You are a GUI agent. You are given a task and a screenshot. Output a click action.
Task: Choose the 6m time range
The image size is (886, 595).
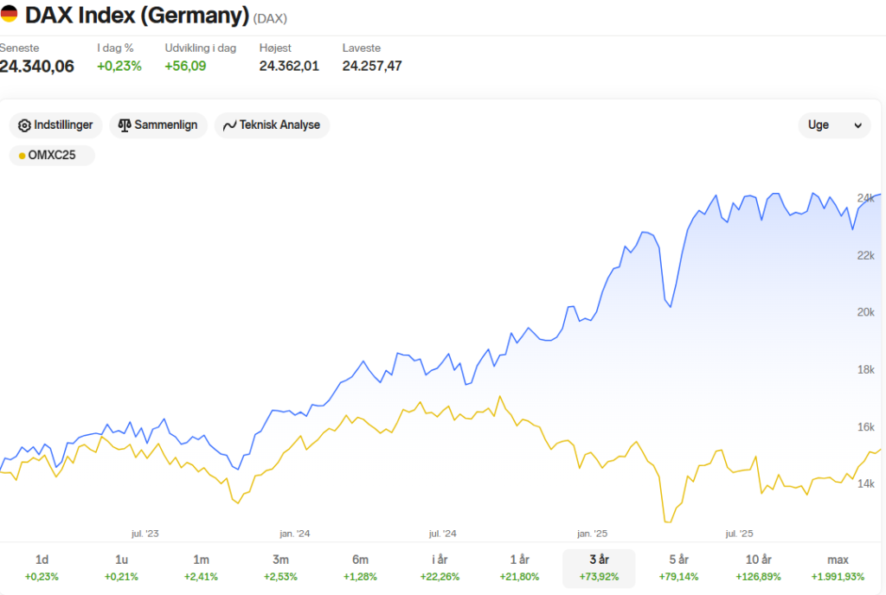(361, 568)
